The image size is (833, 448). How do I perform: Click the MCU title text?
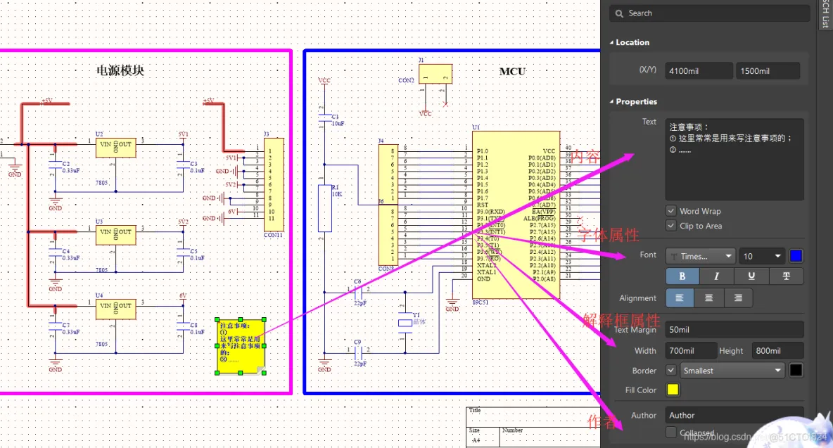click(x=512, y=71)
